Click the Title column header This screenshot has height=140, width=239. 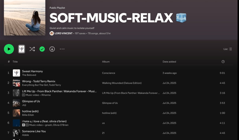pyautogui.click(x=15, y=62)
